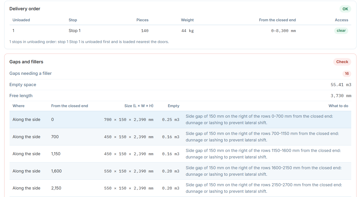Screen dimensions: 361x197
Task: Click the 1,600 from-closed-end cell
Action: [x=56, y=171]
